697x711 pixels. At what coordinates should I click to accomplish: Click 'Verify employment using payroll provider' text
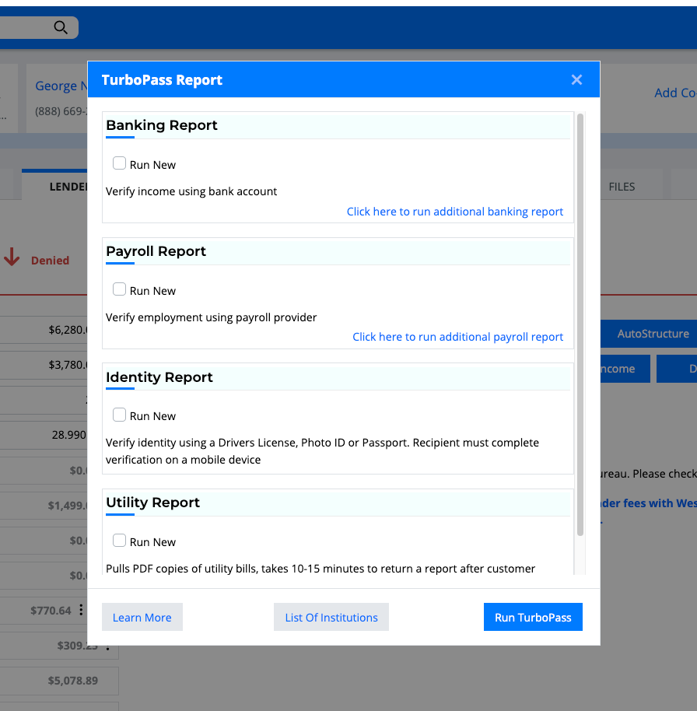[x=212, y=317]
